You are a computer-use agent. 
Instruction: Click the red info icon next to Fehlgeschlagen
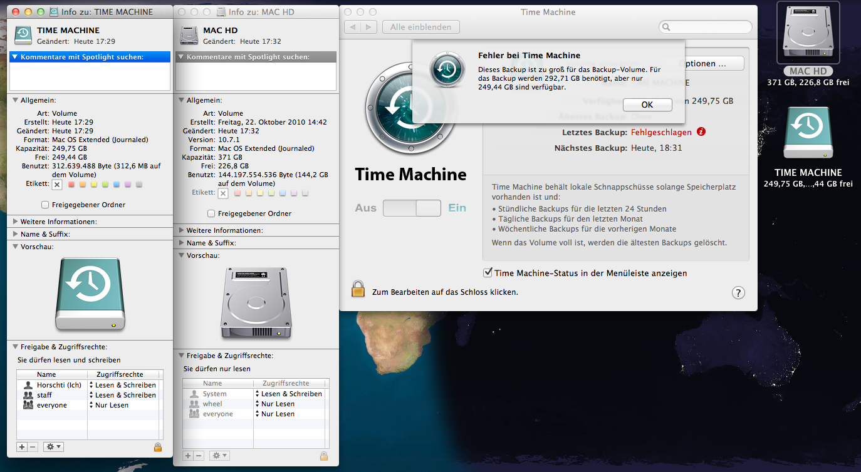[x=701, y=132]
